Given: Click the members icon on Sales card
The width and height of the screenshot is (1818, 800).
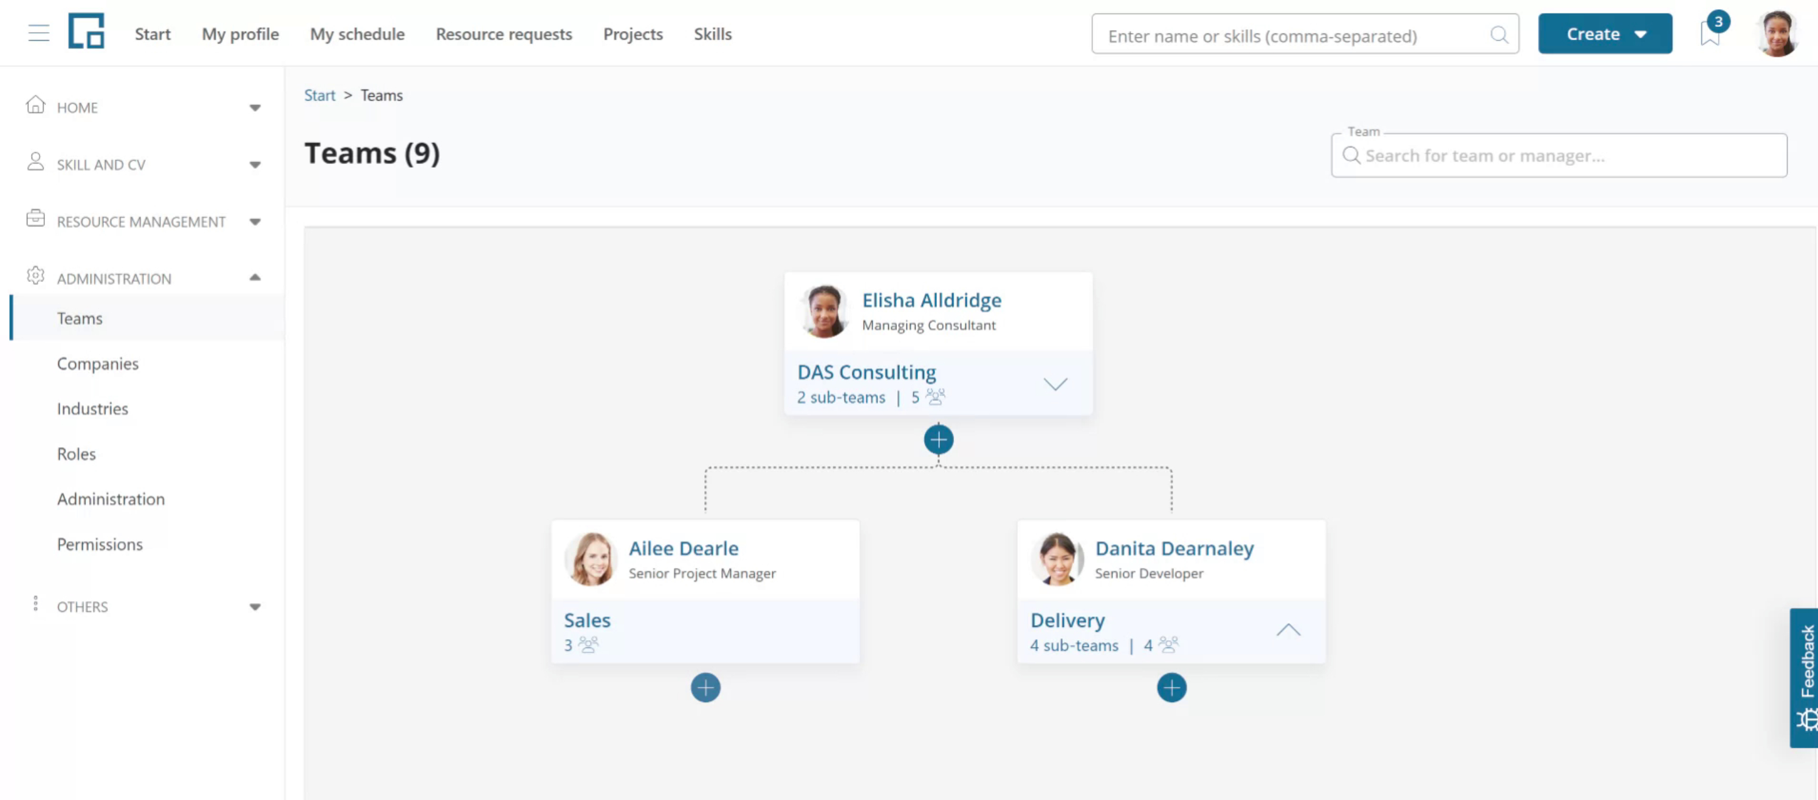Looking at the screenshot, I should pyautogui.click(x=588, y=644).
